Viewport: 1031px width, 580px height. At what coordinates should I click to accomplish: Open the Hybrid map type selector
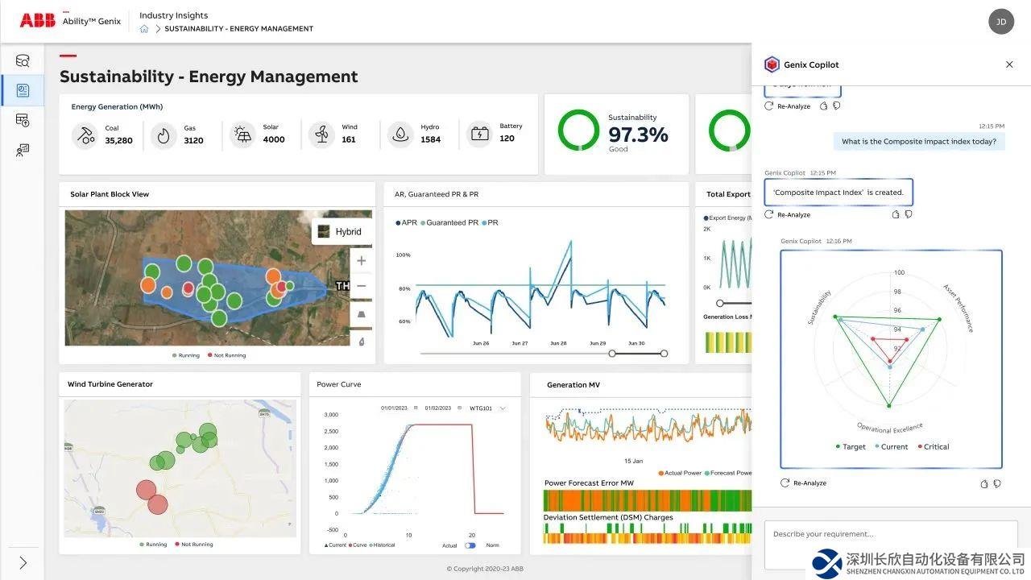pyautogui.click(x=340, y=232)
